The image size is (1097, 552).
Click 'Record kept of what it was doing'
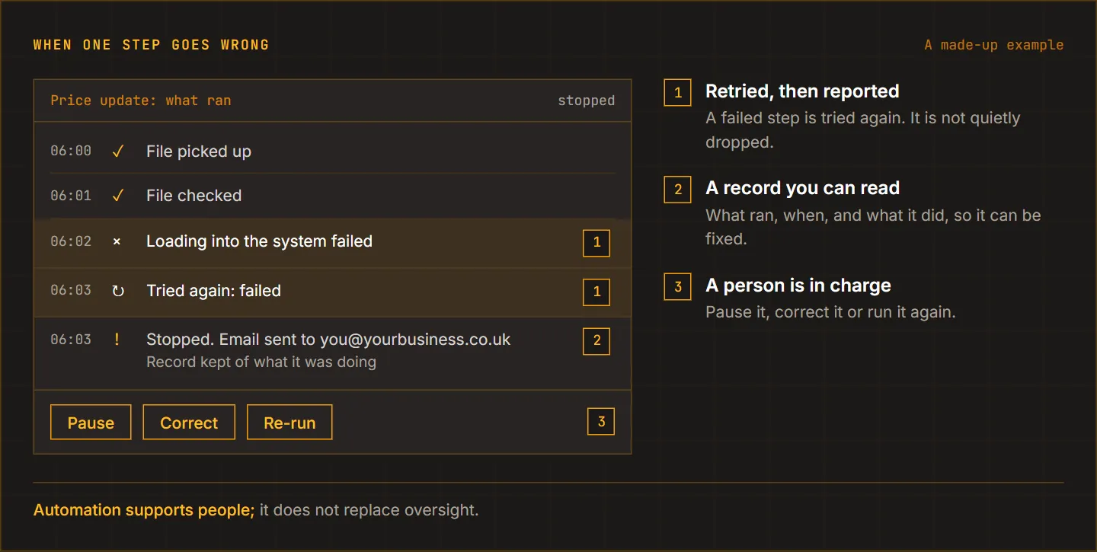[261, 362]
